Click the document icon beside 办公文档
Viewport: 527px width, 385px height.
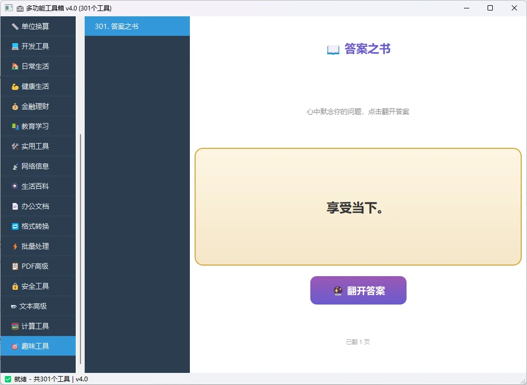coord(15,206)
